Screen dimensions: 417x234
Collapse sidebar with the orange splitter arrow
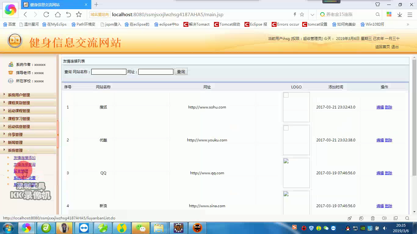coord(58,134)
